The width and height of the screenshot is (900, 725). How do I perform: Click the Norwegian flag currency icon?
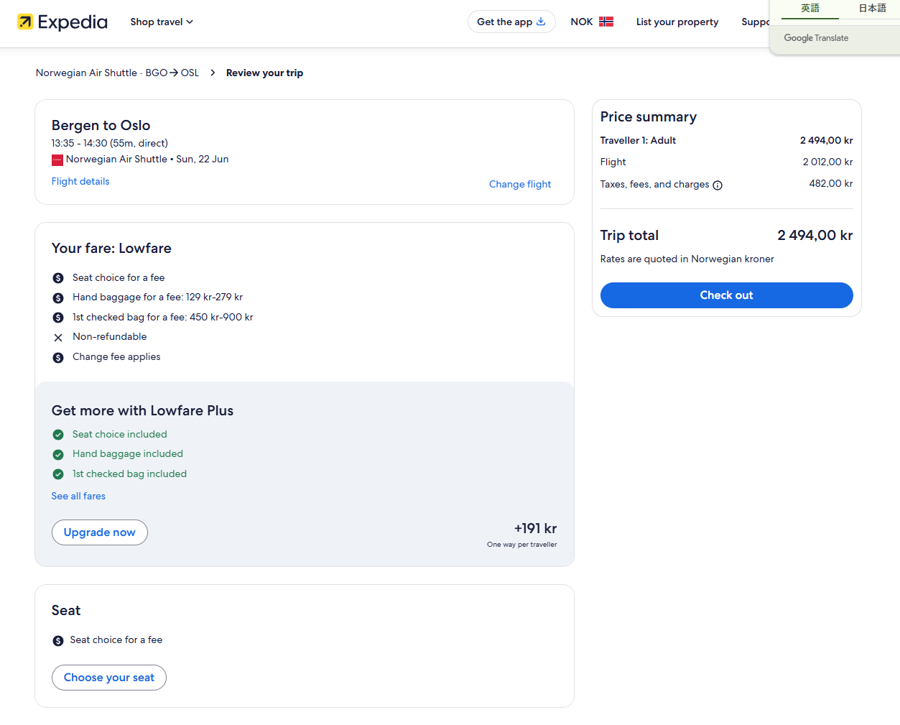pyautogui.click(x=606, y=22)
